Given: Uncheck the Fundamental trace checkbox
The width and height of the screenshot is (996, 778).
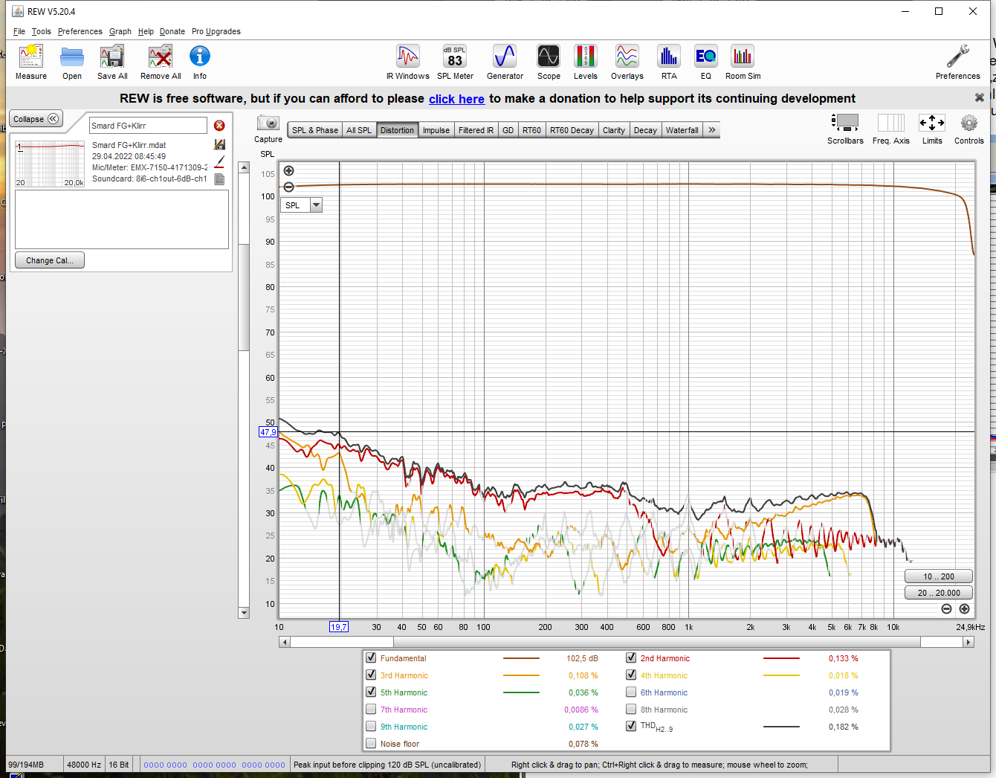Looking at the screenshot, I should click(371, 658).
